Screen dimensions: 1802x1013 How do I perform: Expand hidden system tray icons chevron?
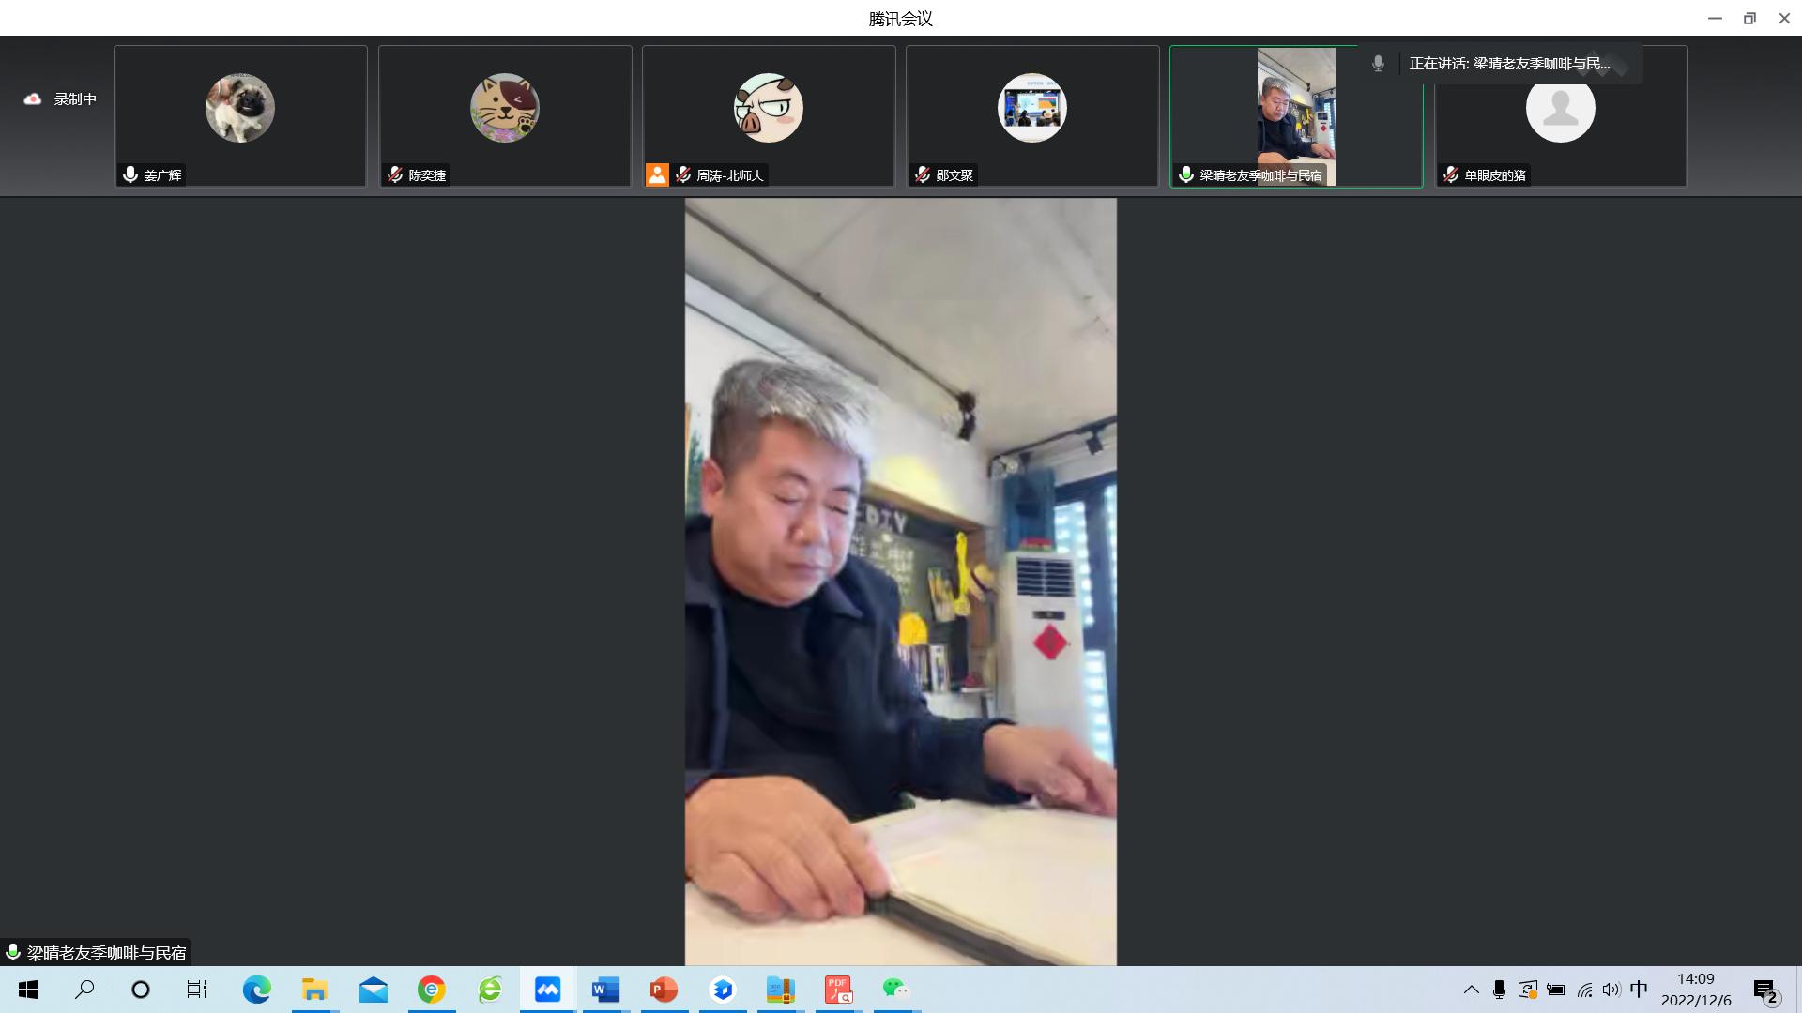[x=1471, y=990]
